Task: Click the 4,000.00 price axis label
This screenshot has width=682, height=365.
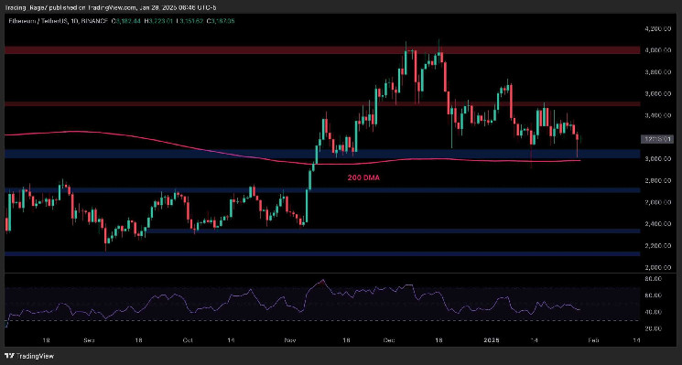Action: [x=656, y=50]
